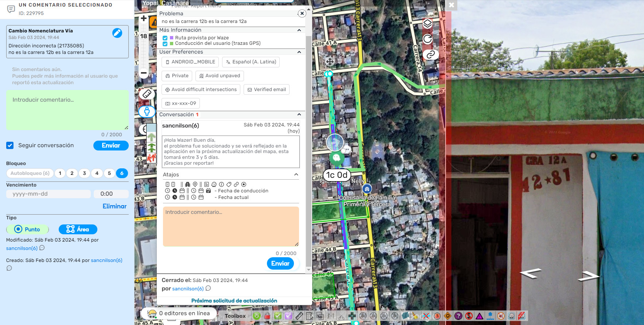Click the Enviar button in the conversation popup
The height and width of the screenshot is (325, 644).
[280, 263]
